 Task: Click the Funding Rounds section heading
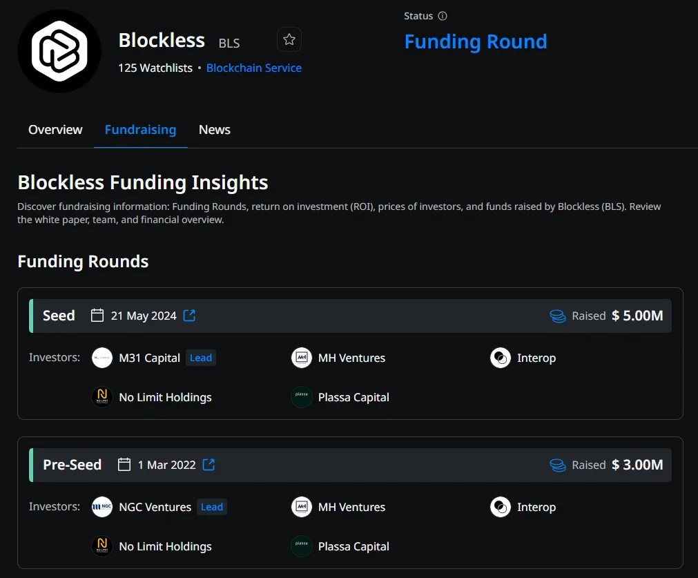click(83, 262)
